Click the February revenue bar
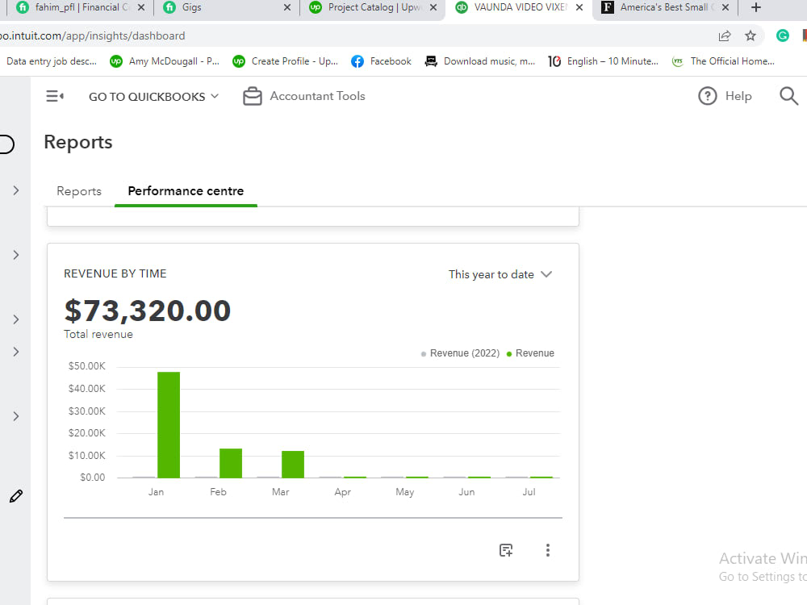Image resolution: width=807 pixels, height=605 pixels. pyautogui.click(x=231, y=463)
